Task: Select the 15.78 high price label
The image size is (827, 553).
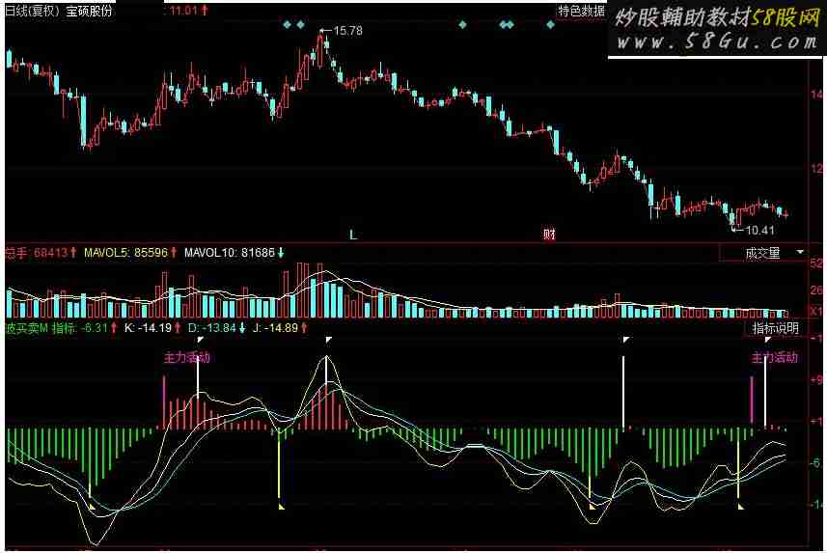Action: click(x=348, y=31)
